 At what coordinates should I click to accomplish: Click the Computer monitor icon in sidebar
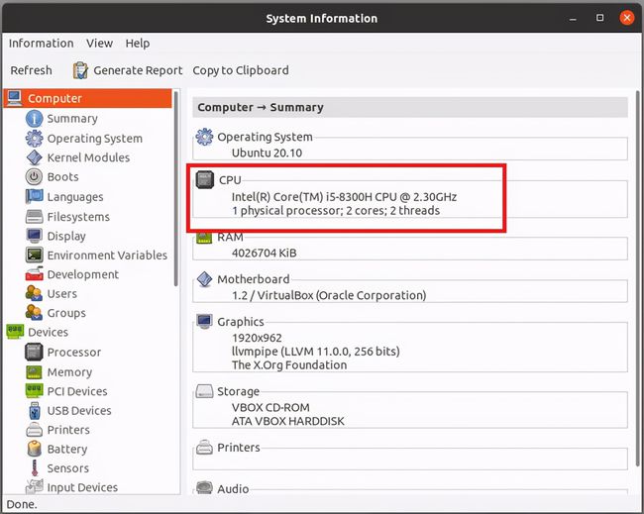coord(15,98)
